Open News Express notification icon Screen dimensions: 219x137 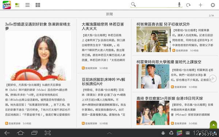179,133
